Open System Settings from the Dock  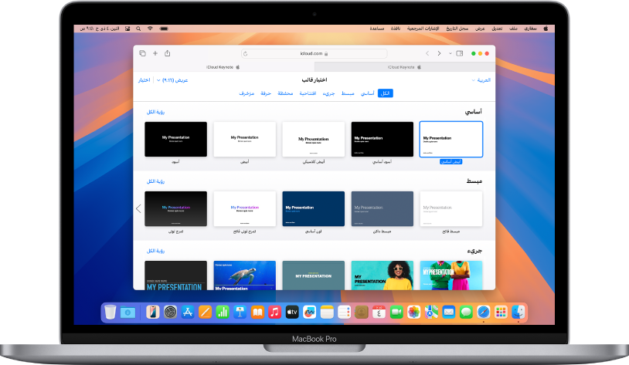click(x=170, y=312)
